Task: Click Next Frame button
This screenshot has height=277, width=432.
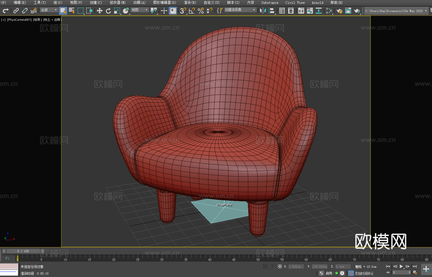Action: click(x=408, y=266)
